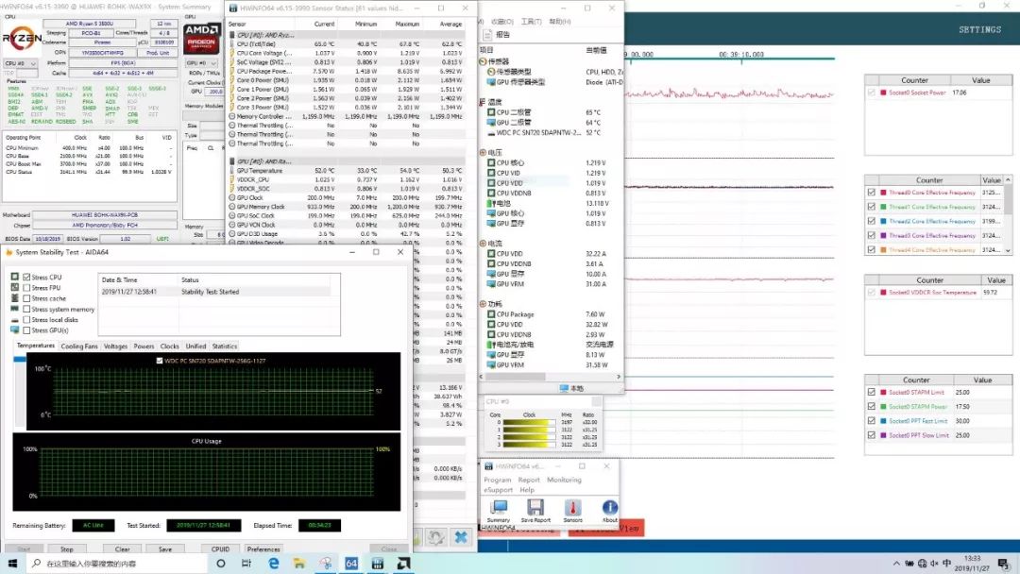Image resolution: width=1020 pixels, height=574 pixels.
Task: Collapse 电压 group in AIDA64 tree
Action: point(483,153)
